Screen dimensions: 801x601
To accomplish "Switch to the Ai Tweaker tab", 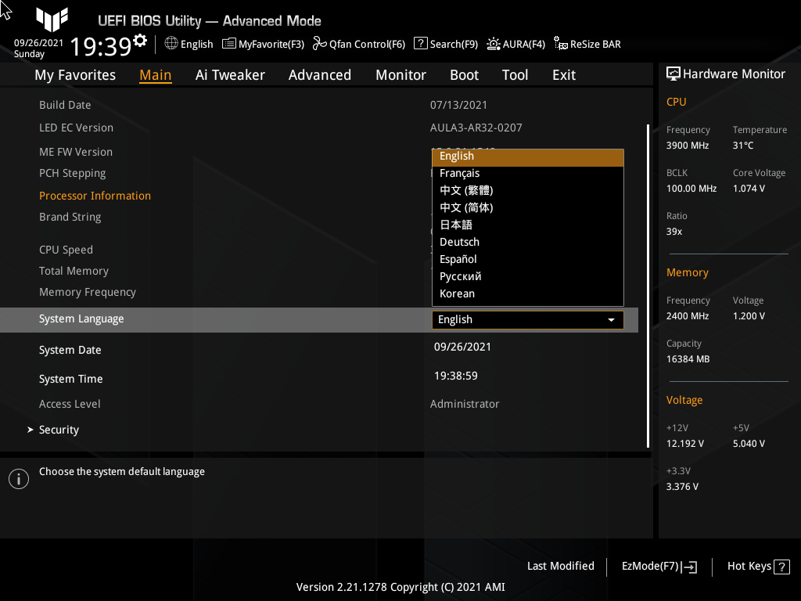I will coord(230,74).
